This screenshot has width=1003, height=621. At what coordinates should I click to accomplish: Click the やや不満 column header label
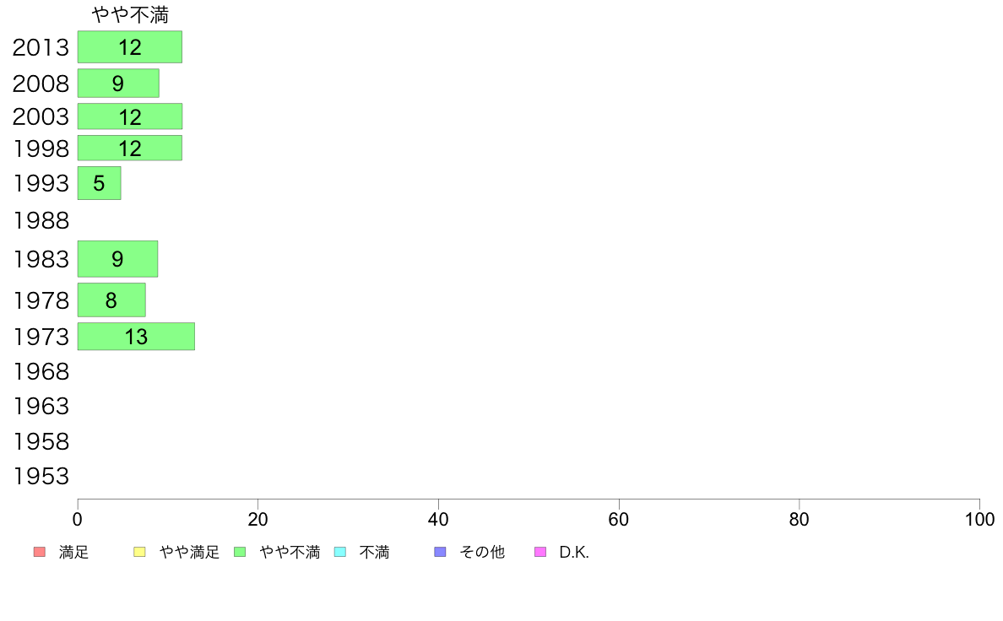point(130,14)
